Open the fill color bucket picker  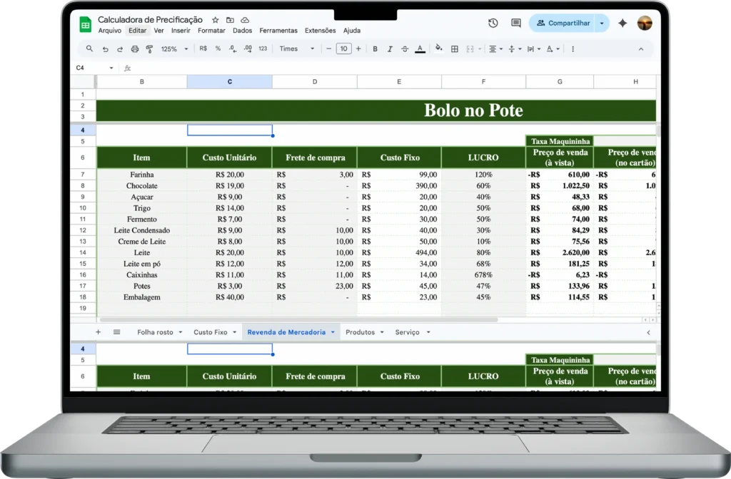(438, 49)
